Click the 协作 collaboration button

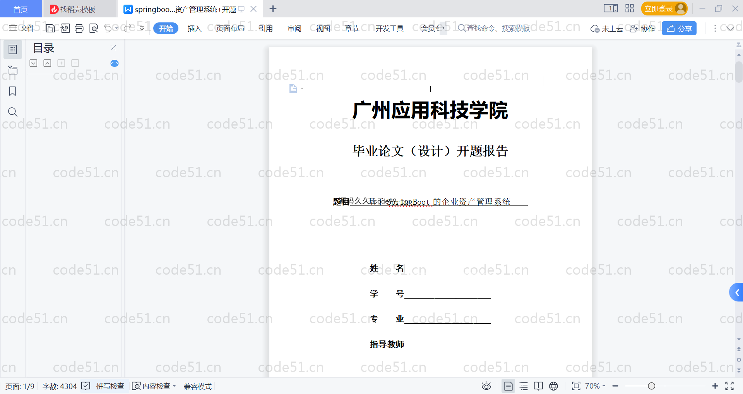tap(642, 29)
